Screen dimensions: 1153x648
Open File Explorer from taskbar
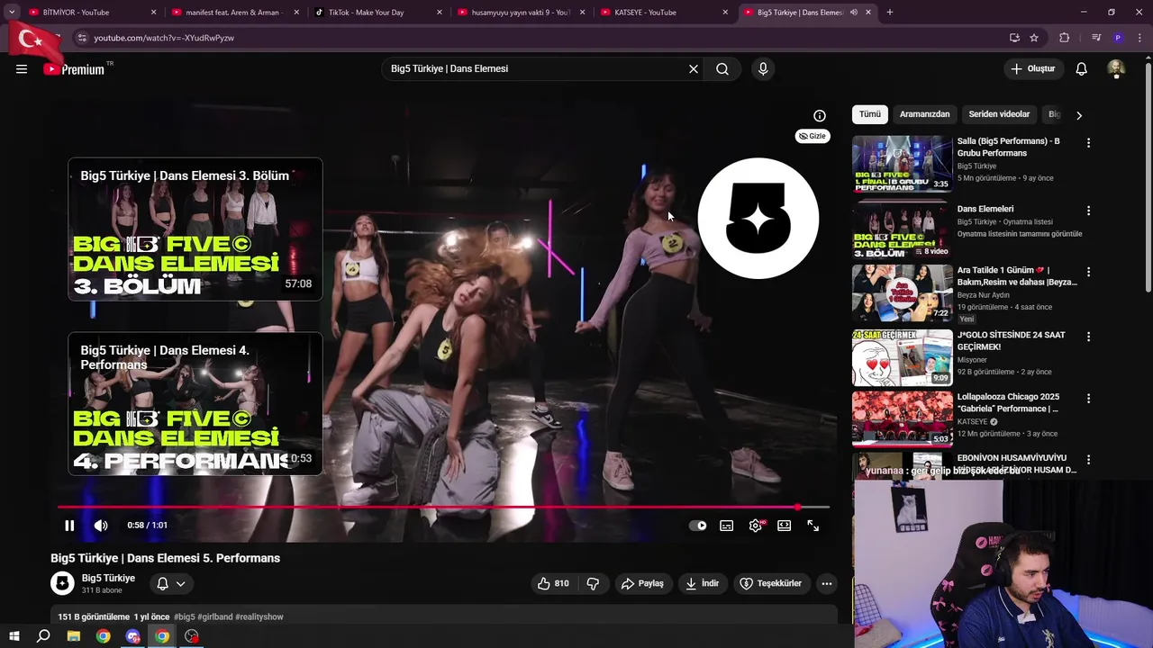tap(74, 636)
